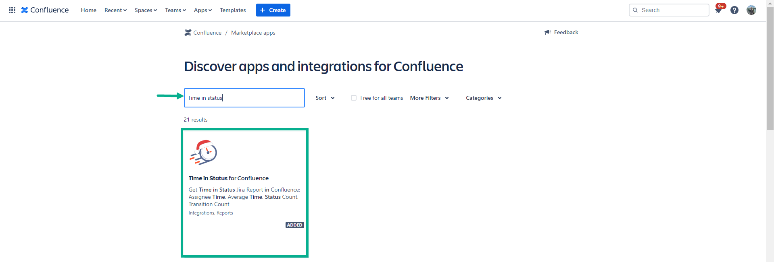
Task: Open the notifications bell icon
Action: click(718, 10)
